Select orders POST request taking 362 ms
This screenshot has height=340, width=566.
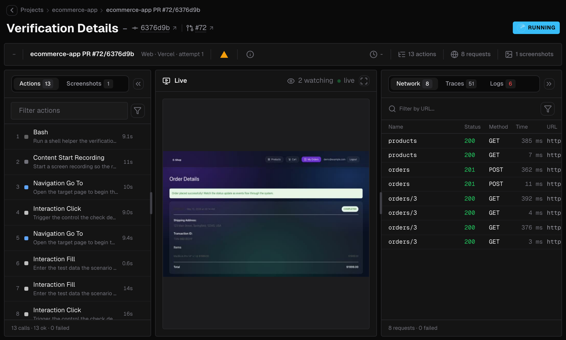(x=471, y=170)
